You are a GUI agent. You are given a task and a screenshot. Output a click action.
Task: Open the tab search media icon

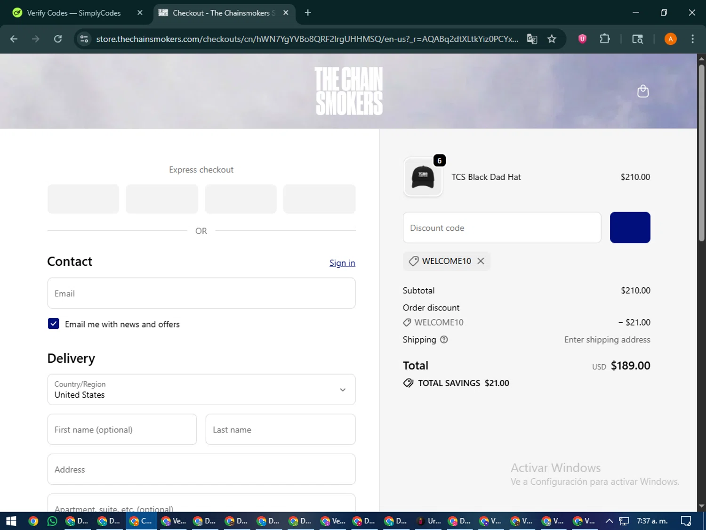(637, 39)
